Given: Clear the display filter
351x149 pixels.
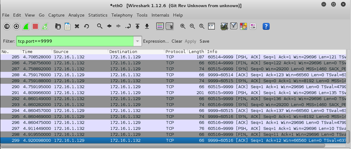Looking at the screenshot, I should tap(177, 41).
